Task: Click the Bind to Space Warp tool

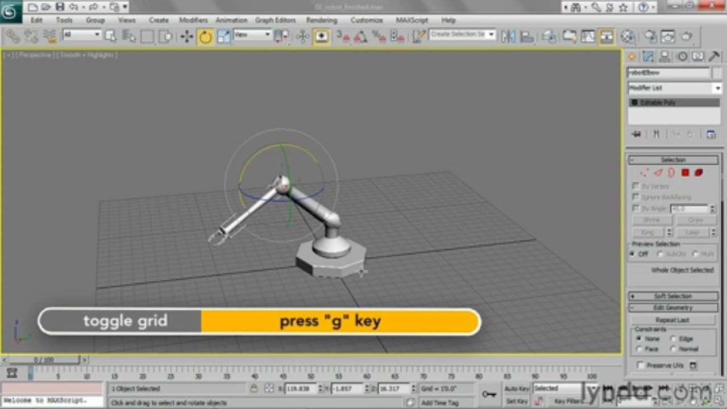Action: coord(50,36)
